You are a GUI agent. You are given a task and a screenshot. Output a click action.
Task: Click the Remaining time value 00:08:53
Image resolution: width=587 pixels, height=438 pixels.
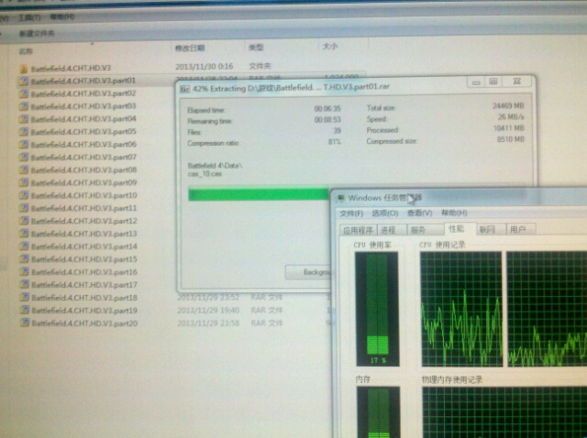point(327,120)
